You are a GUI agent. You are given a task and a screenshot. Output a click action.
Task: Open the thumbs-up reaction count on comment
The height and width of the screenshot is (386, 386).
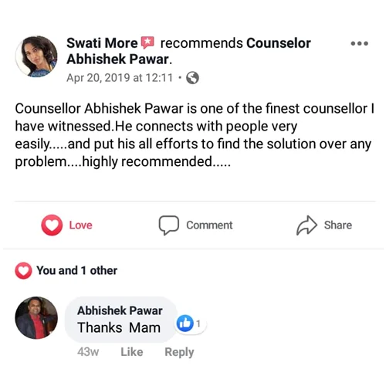188,323
